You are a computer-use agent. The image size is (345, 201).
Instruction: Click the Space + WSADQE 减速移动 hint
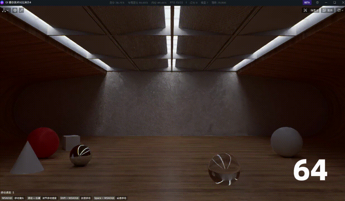110,198
